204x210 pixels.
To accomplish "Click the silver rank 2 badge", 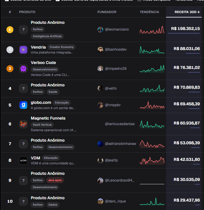I will click(10, 50).
